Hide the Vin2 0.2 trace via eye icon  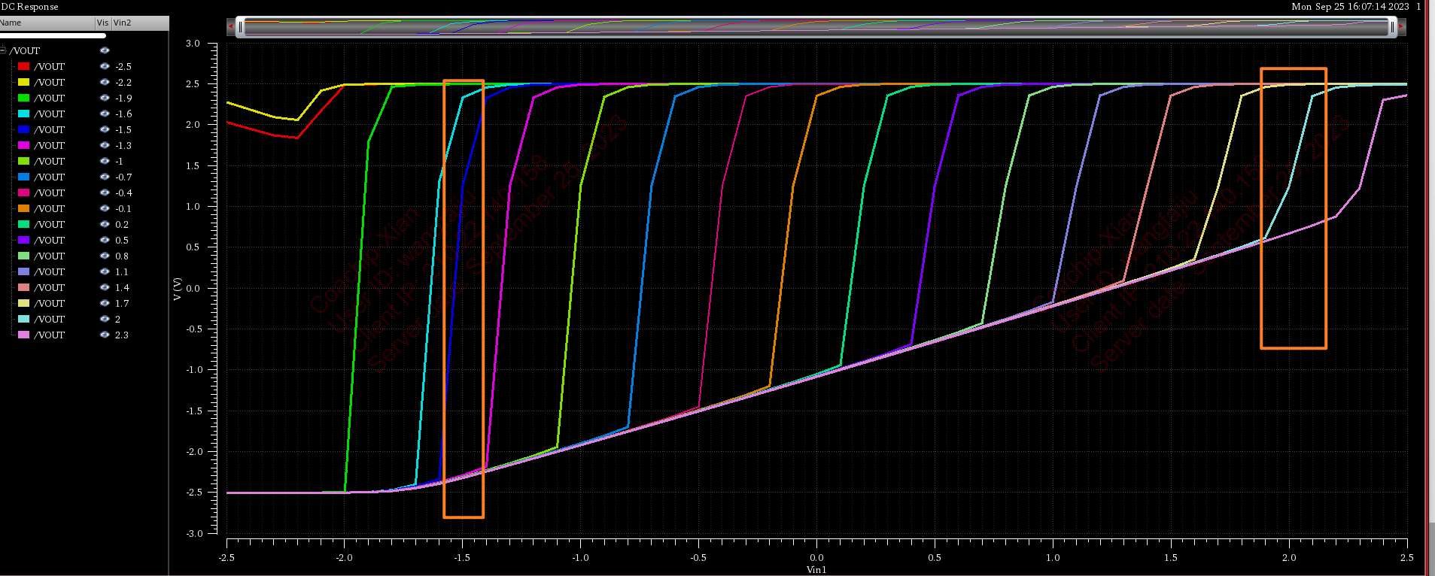coord(105,224)
